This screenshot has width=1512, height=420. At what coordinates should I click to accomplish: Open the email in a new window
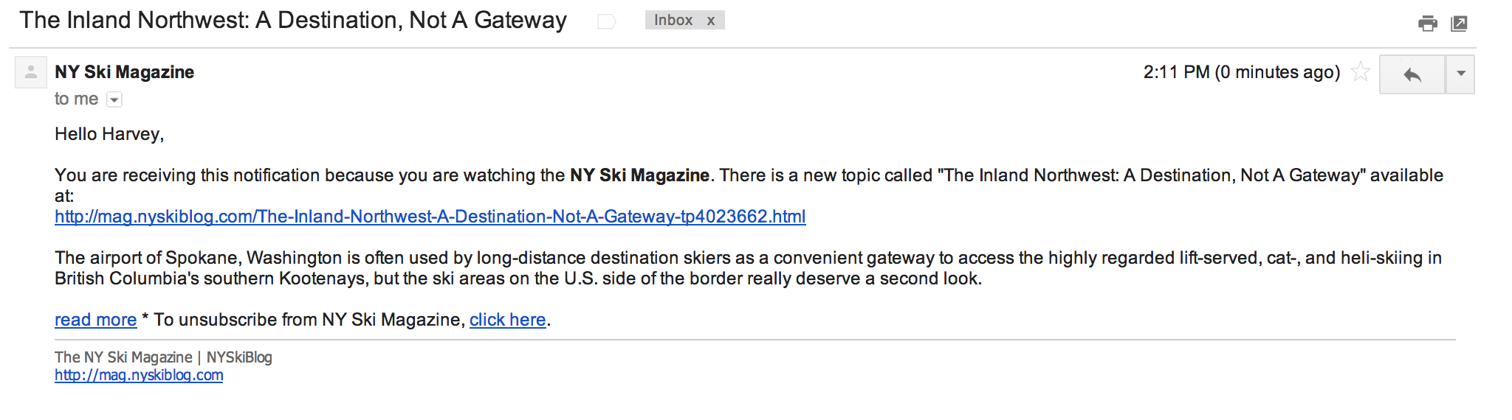(x=1459, y=24)
